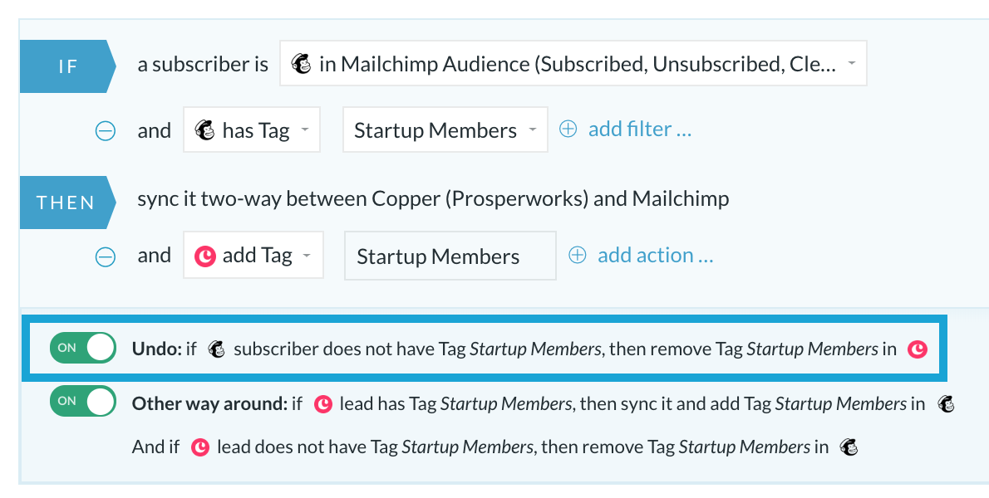This screenshot has height=498, width=989.
Task: Select the THEN rule label
Action: tap(67, 202)
